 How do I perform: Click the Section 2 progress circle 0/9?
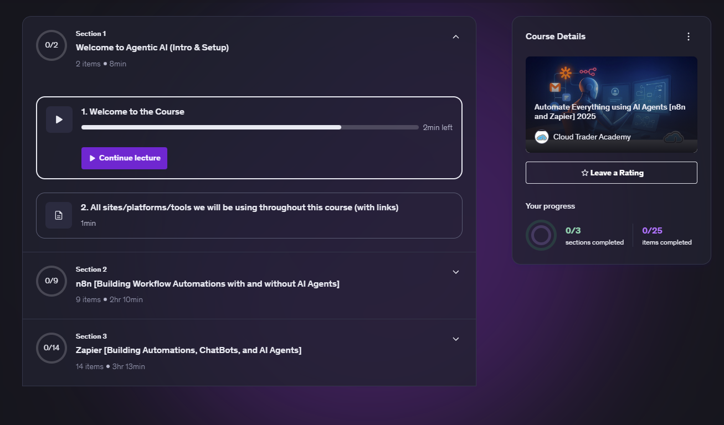pyautogui.click(x=52, y=281)
